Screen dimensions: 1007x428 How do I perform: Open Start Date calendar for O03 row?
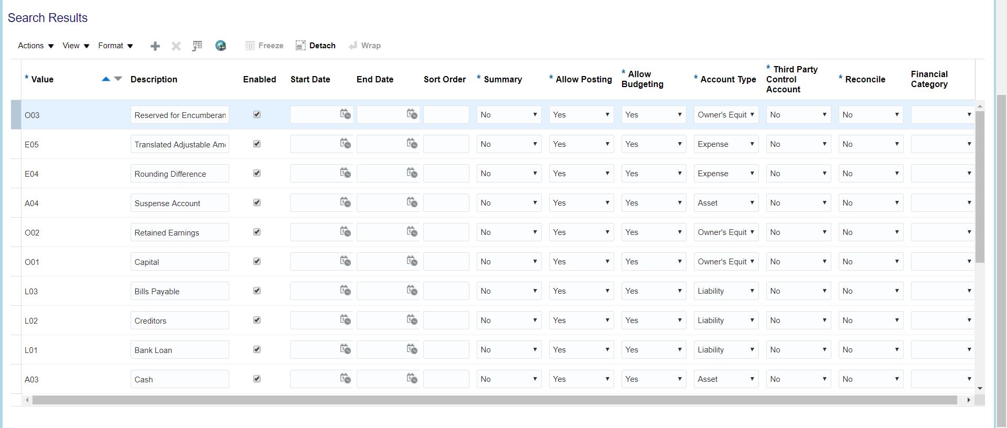[x=345, y=114]
